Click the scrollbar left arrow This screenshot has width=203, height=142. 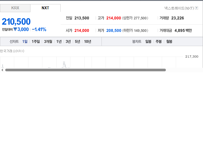pyautogui.click(x=2, y=70)
